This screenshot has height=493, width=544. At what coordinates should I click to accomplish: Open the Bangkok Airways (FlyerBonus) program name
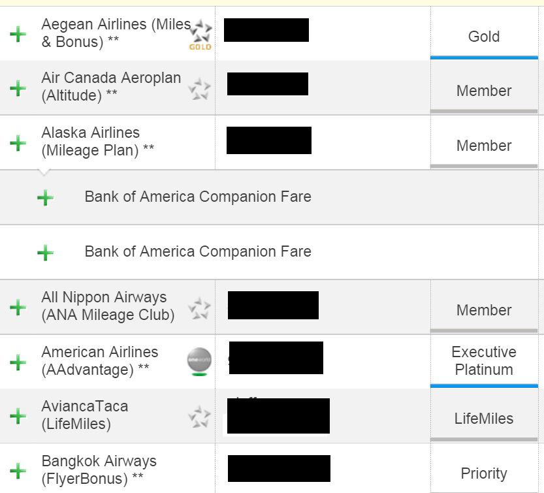coord(99,469)
